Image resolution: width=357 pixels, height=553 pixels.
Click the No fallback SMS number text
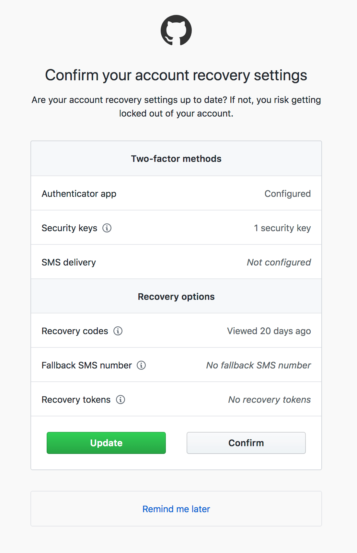[x=258, y=365]
